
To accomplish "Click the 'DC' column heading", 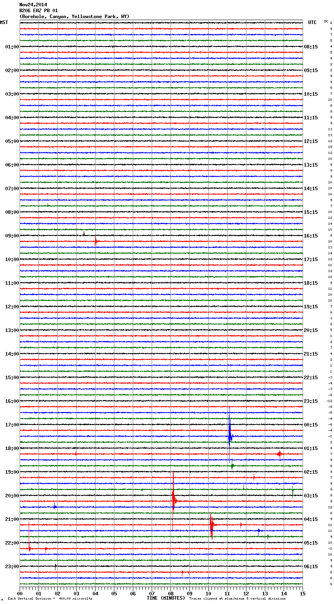I will tap(326, 21).
